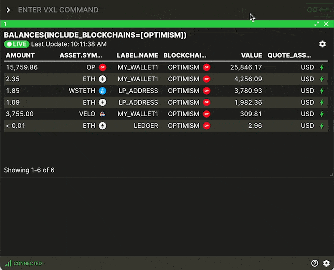Viewport: 334px width, 270px height.
Task: Expand the panel with the fullscreen arrows icon
Action: (x=316, y=24)
